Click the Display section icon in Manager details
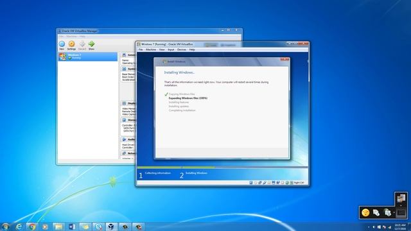 [x=124, y=103]
